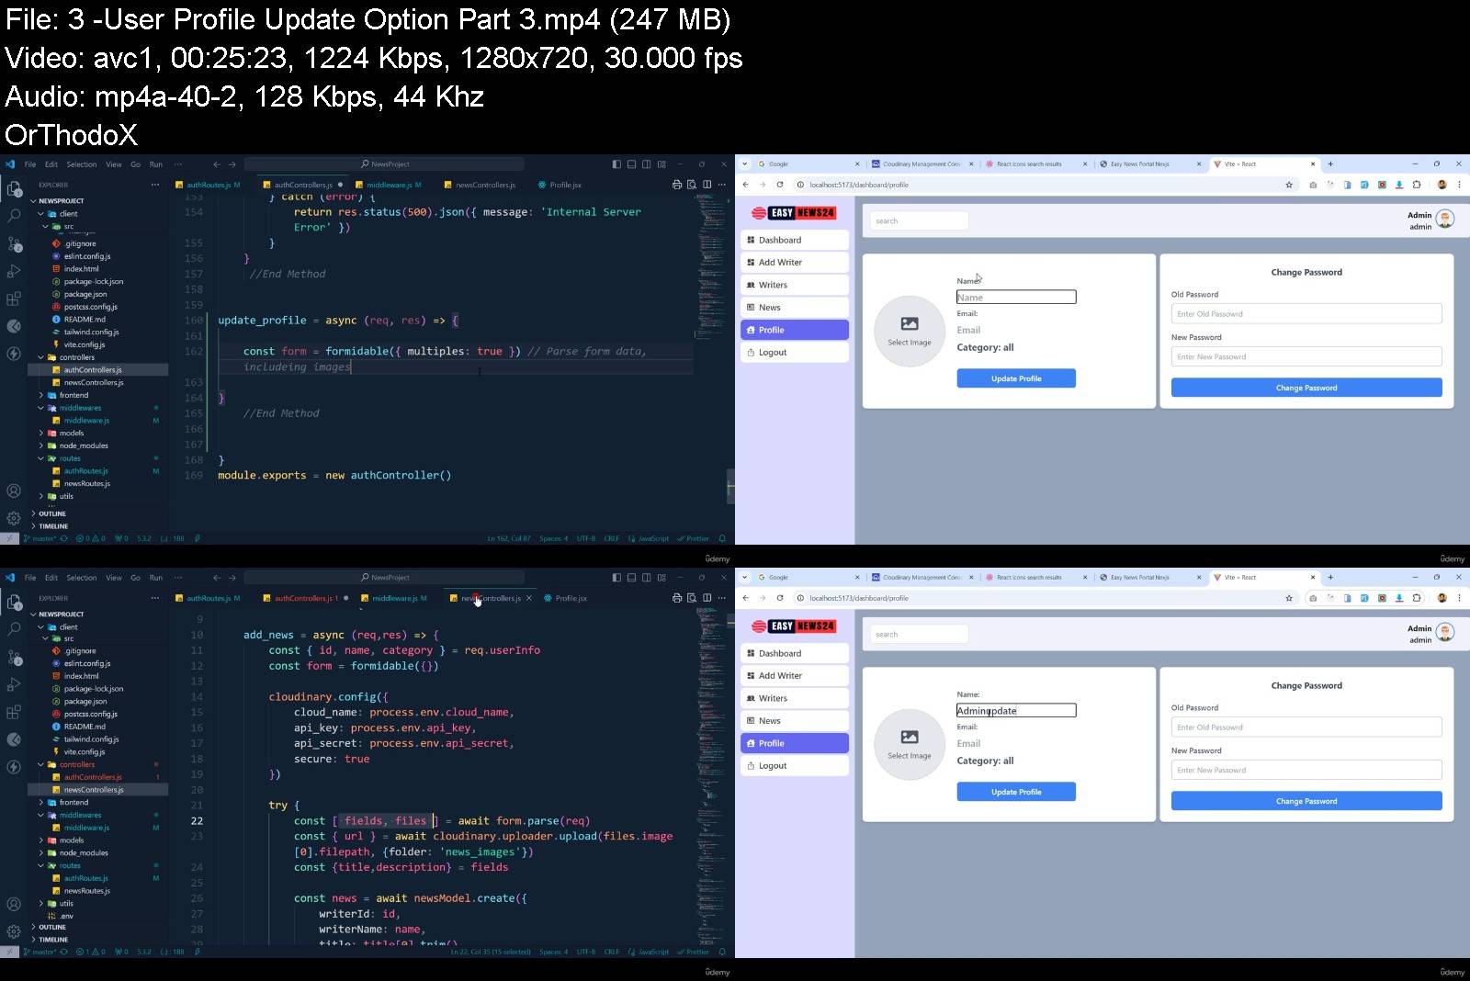Open Dashboard link in bottom-right sidebar
This screenshot has width=1470, height=981.
pyautogui.click(x=795, y=654)
